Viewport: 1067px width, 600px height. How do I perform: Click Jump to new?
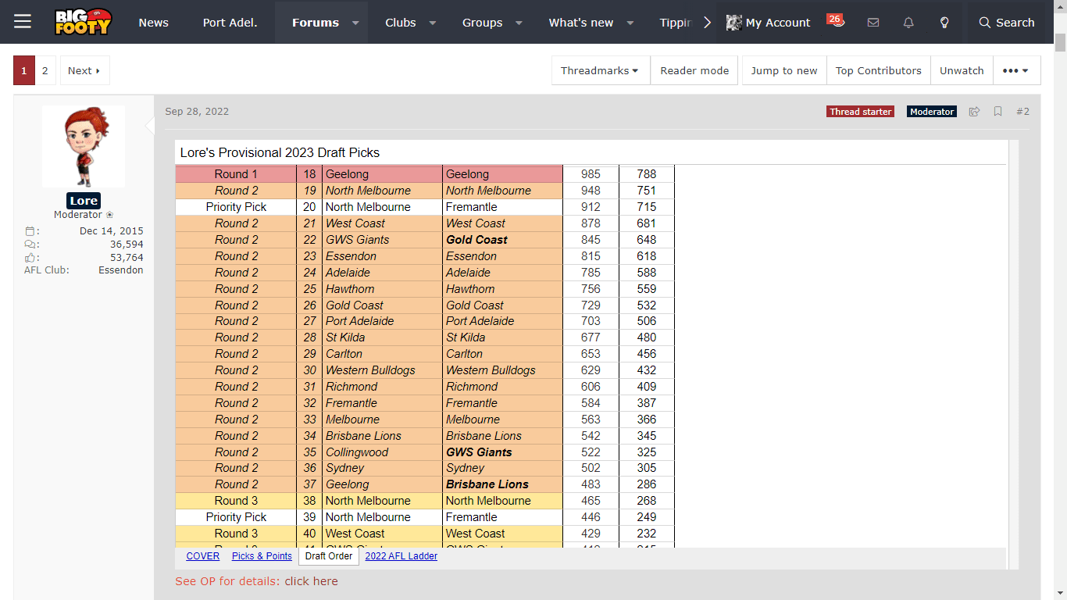click(784, 70)
